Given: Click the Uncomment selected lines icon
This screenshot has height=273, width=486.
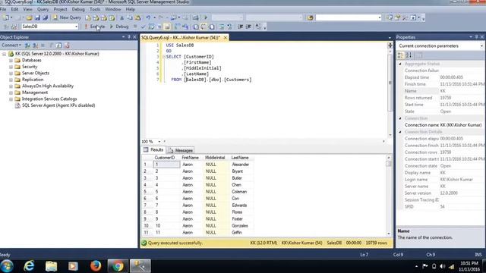Looking at the screenshot, I should click(x=229, y=27).
